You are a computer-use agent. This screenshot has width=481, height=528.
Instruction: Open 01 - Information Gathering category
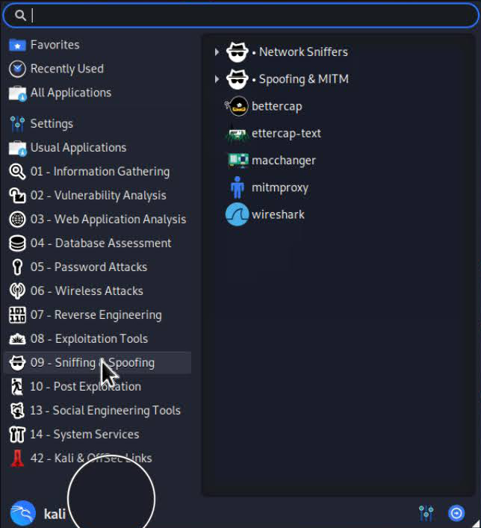click(x=97, y=172)
